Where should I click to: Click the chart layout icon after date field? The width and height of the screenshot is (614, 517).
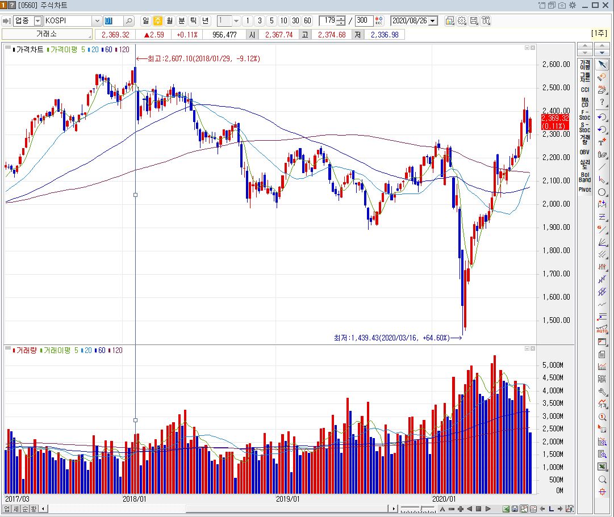coord(450,21)
